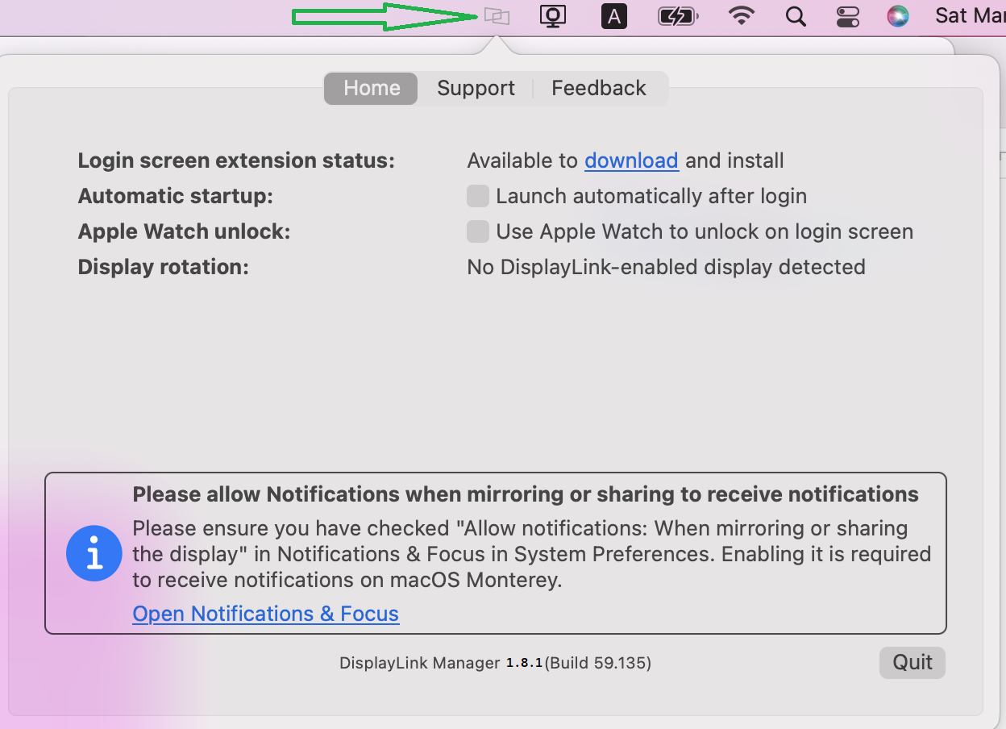Open the DisplayLink Manager menu bar icon
Viewport: 1006px width, 729px height.
pos(497,15)
